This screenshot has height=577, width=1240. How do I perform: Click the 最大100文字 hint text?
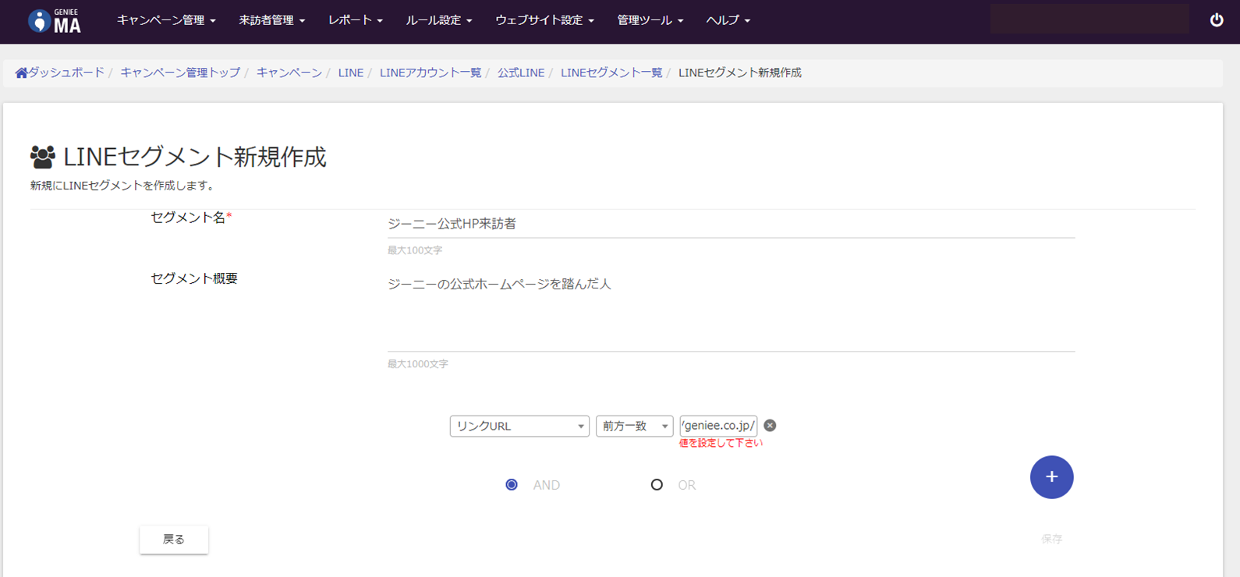click(x=415, y=250)
